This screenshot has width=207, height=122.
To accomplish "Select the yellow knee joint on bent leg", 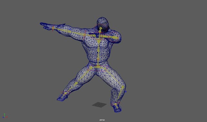I will 123,88.
